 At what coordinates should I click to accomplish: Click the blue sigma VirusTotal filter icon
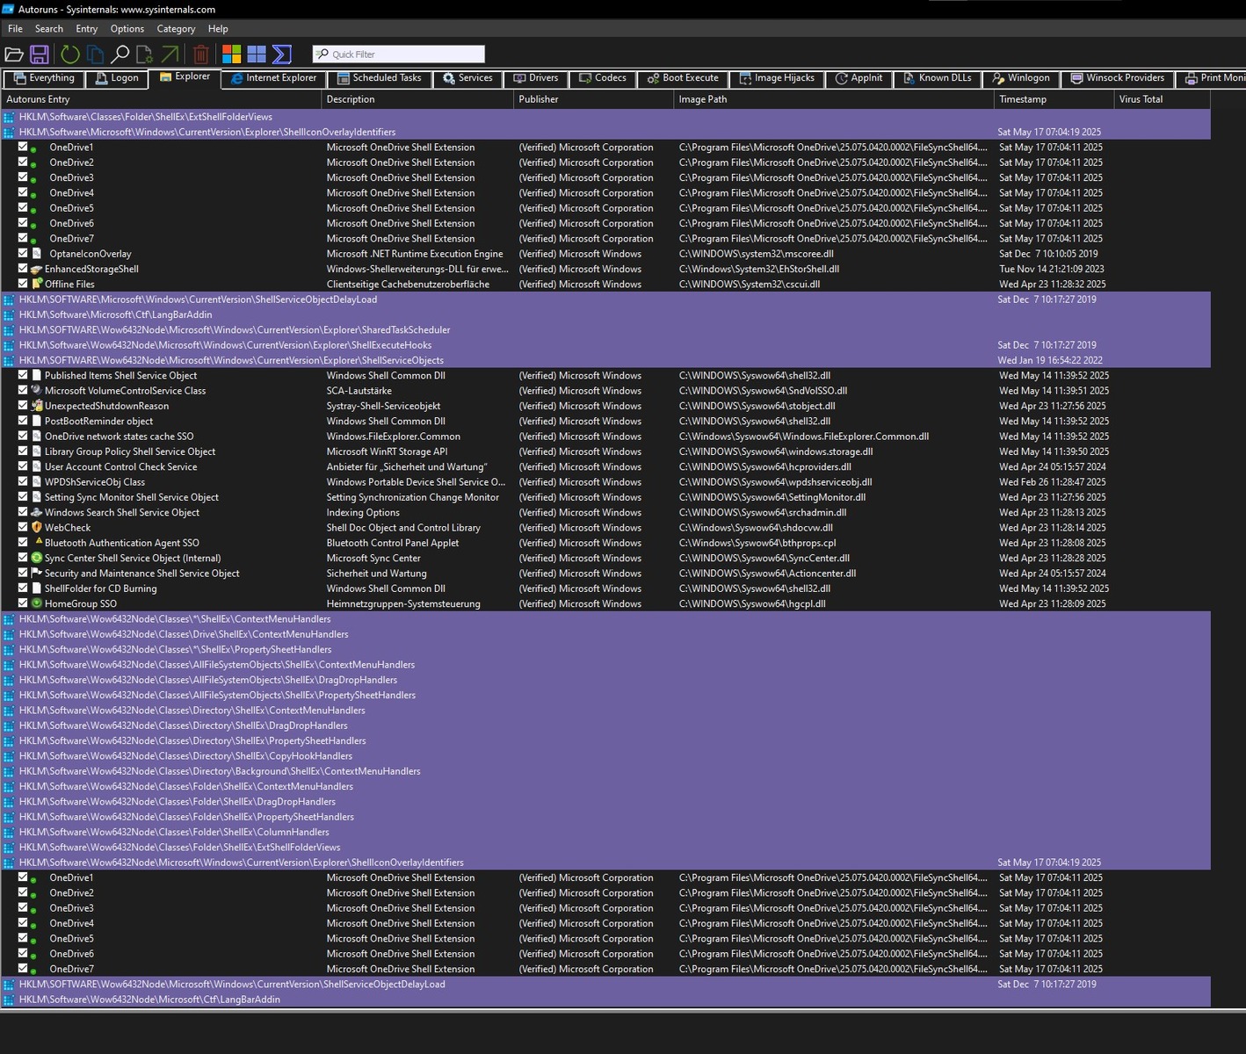(282, 54)
